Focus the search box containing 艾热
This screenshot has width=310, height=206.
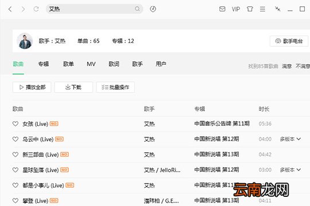(x=94, y=9)
